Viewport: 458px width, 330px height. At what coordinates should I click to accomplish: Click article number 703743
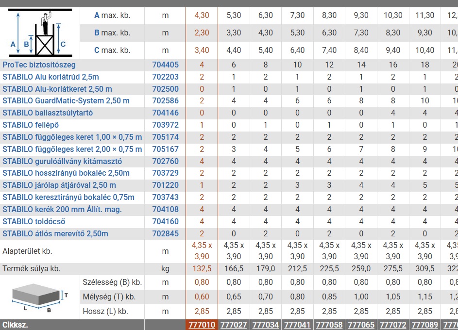point(165,197)
